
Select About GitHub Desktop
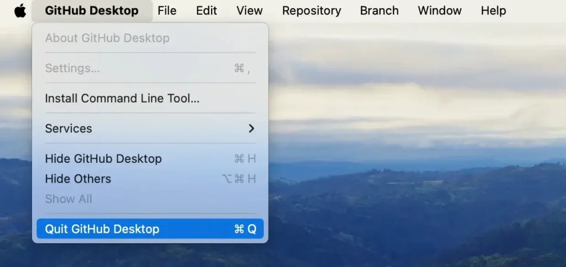click(x=150, y=38)
